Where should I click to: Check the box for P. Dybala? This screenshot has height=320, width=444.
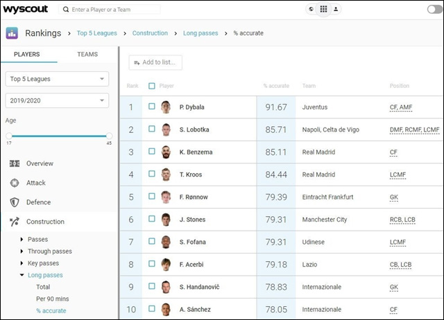click(x=152, y=107)
